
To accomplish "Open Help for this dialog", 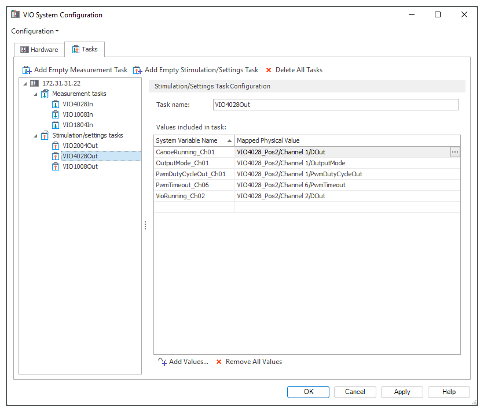I will [449, 392].
